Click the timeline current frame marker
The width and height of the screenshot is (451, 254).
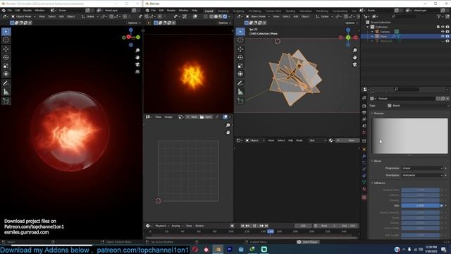(271, 231)
